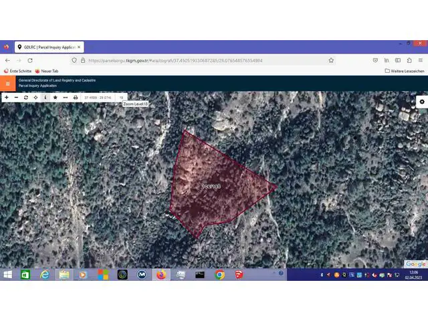This screenshot has width=428, height=321.
Task: Open map settings gear panel
Action: tap(421, 102)
